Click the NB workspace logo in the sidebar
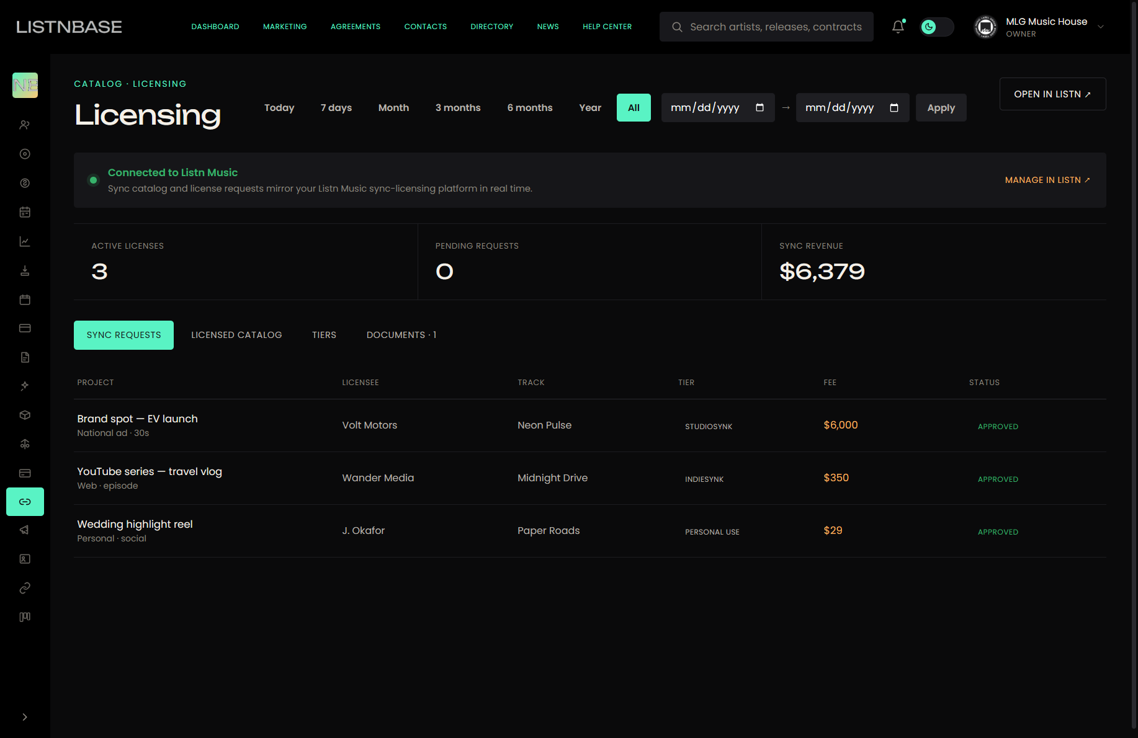1138x738 pixels. click(x=25, y=86)
